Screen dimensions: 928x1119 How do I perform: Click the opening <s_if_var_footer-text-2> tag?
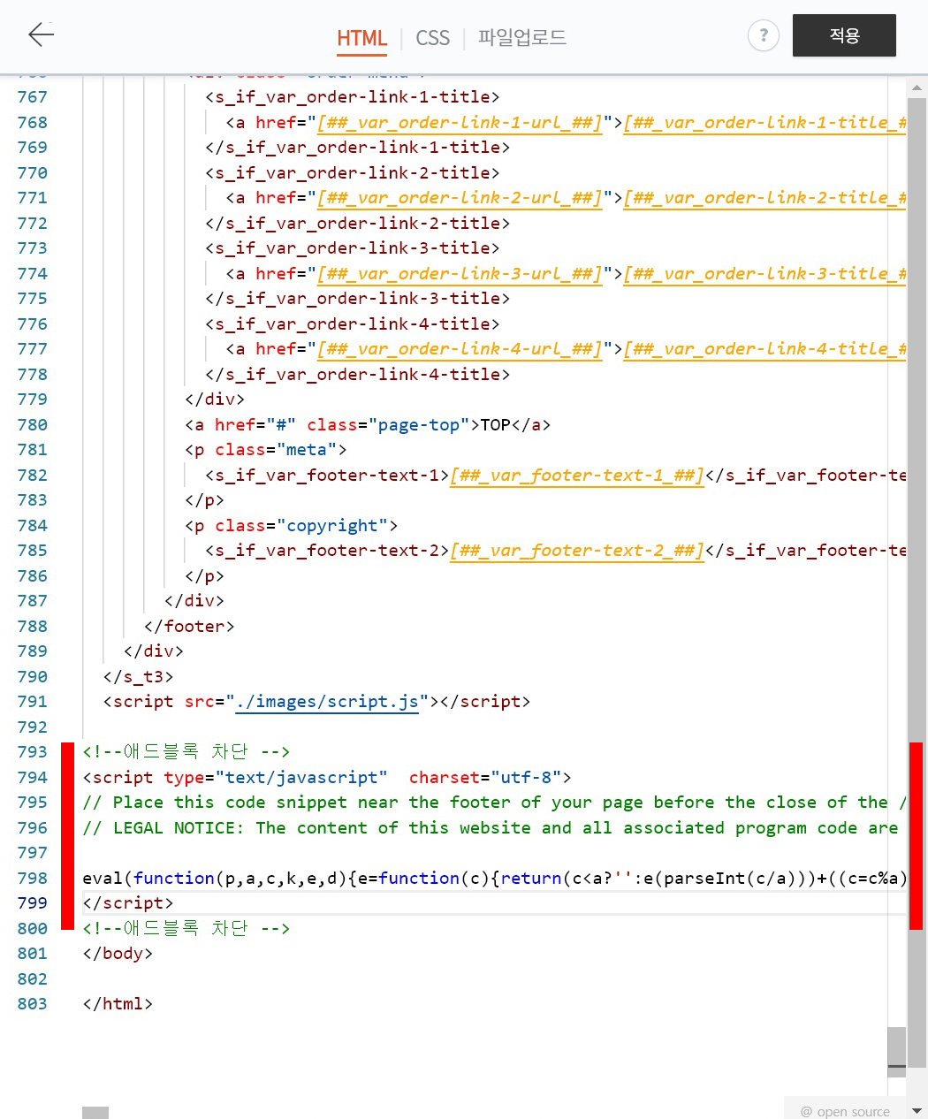click(327, 551)
